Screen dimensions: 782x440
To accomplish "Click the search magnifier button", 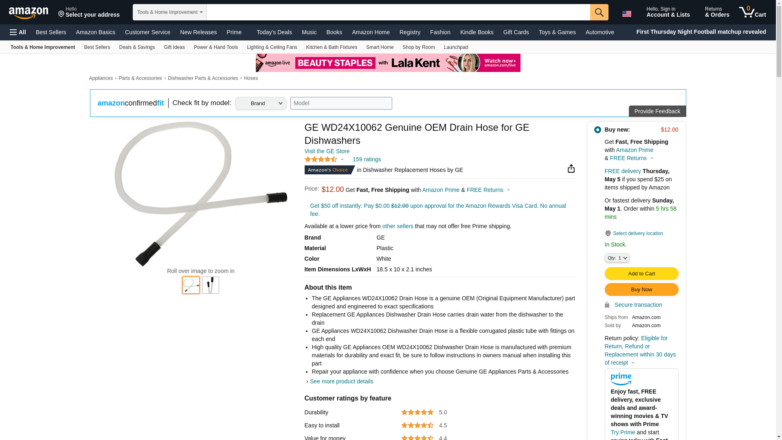I will pos(599,12).
